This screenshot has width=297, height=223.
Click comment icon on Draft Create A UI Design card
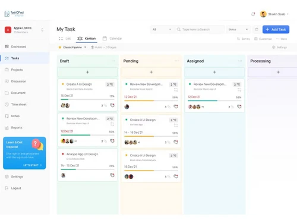point(112,105)
